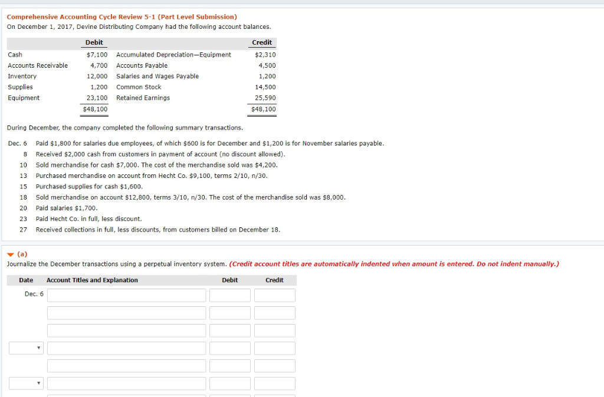Click the account title field beside the first dropdown
The width and height of the screenshot is (604, 397).
tap(126, 348)
